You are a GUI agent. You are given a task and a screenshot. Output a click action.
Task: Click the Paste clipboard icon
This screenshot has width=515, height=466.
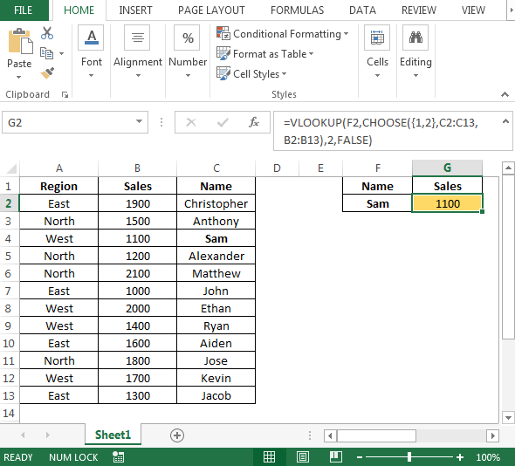20,41
